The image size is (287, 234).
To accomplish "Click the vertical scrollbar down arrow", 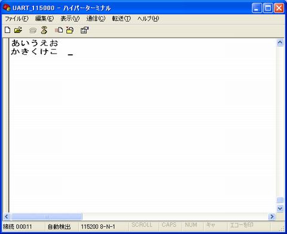I will click(x=280, y=208).
